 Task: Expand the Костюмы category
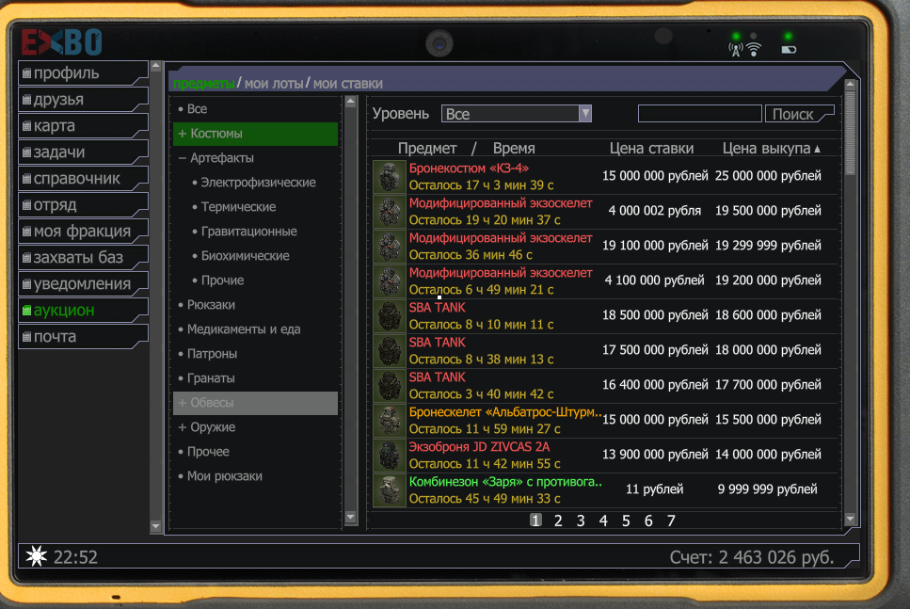(x=255, y=134)
